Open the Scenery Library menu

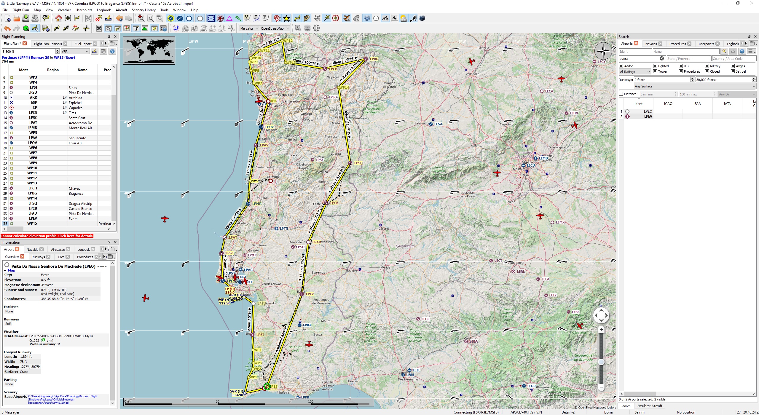(x=143, y=10)
